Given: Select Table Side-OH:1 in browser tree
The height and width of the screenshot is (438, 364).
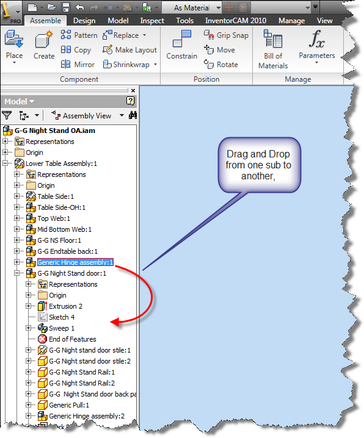Looking at the screenshot, I should (x=62, y=207).
